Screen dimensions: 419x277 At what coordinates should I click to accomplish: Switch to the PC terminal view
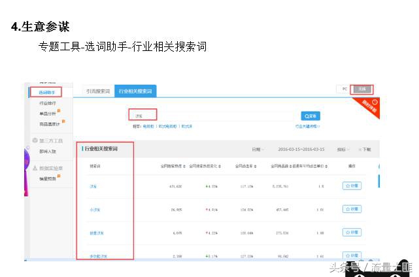(344, 90)
